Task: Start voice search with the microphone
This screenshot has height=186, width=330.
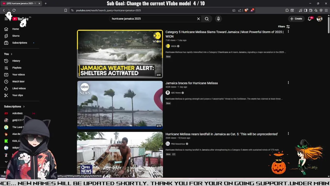Action: tap(218, 19)
